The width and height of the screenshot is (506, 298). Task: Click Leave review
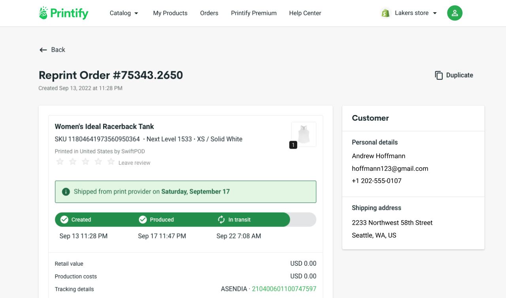click(134, 163)
